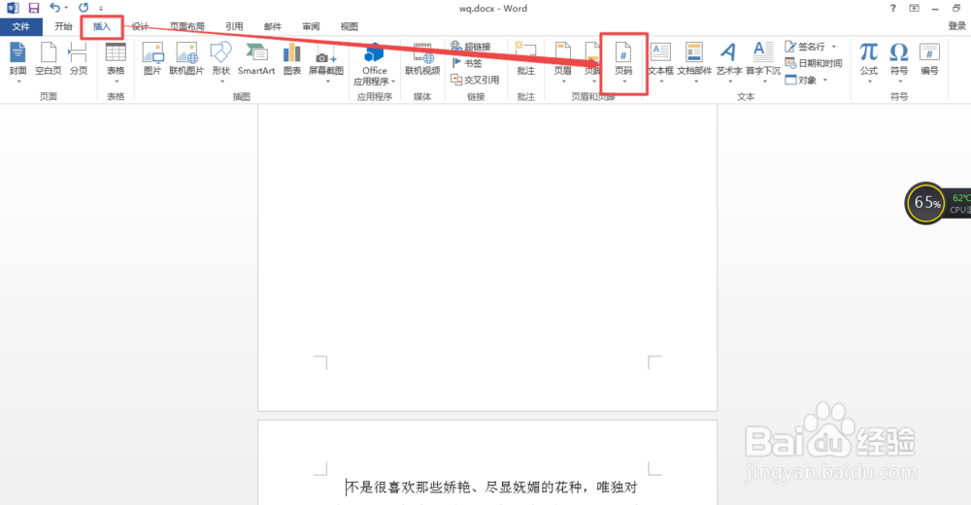971x505 pixels.
Task: Click the Save icon in quick access toolbar
Action: point(34,8)
